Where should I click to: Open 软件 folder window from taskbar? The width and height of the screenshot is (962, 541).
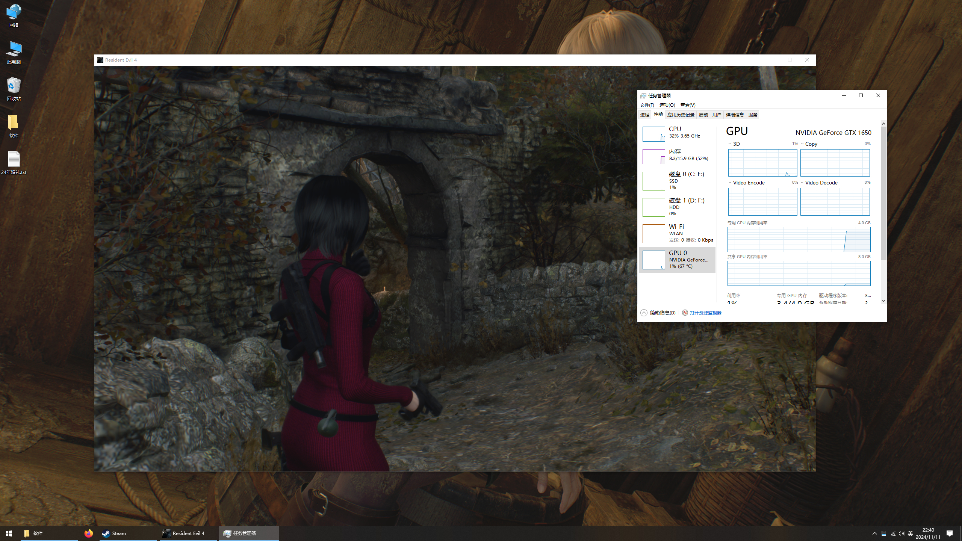tap(49, 533)
